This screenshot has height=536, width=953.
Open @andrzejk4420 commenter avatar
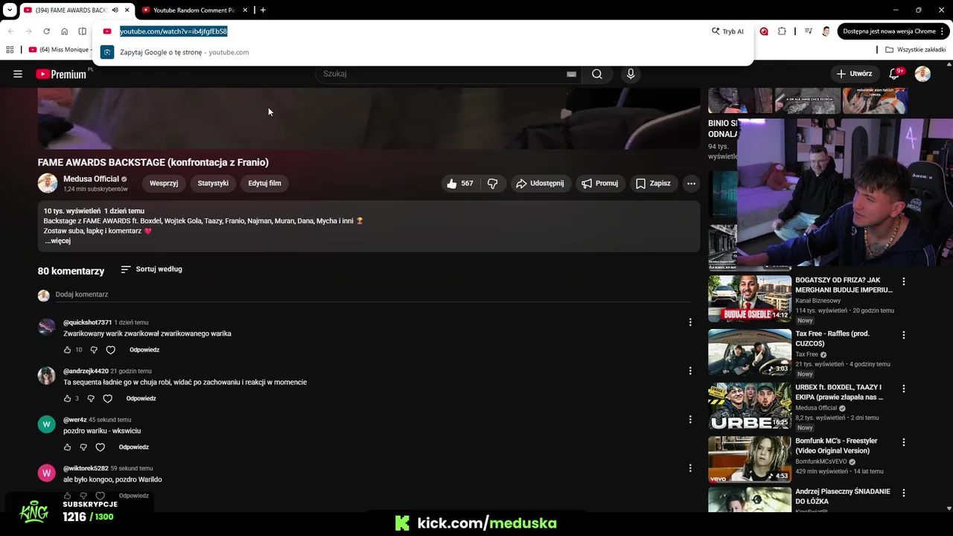click(x=47, y=376)
